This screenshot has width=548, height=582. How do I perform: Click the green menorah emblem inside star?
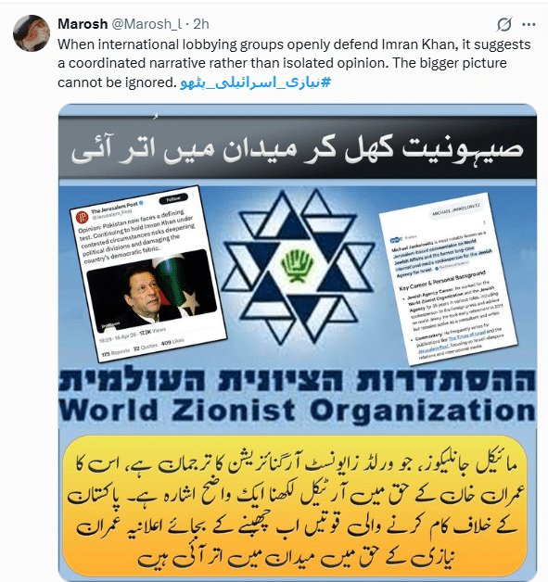point(297,266)
